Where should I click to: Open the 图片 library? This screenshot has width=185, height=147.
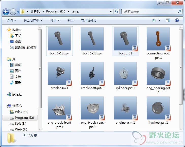coord(18,71)
